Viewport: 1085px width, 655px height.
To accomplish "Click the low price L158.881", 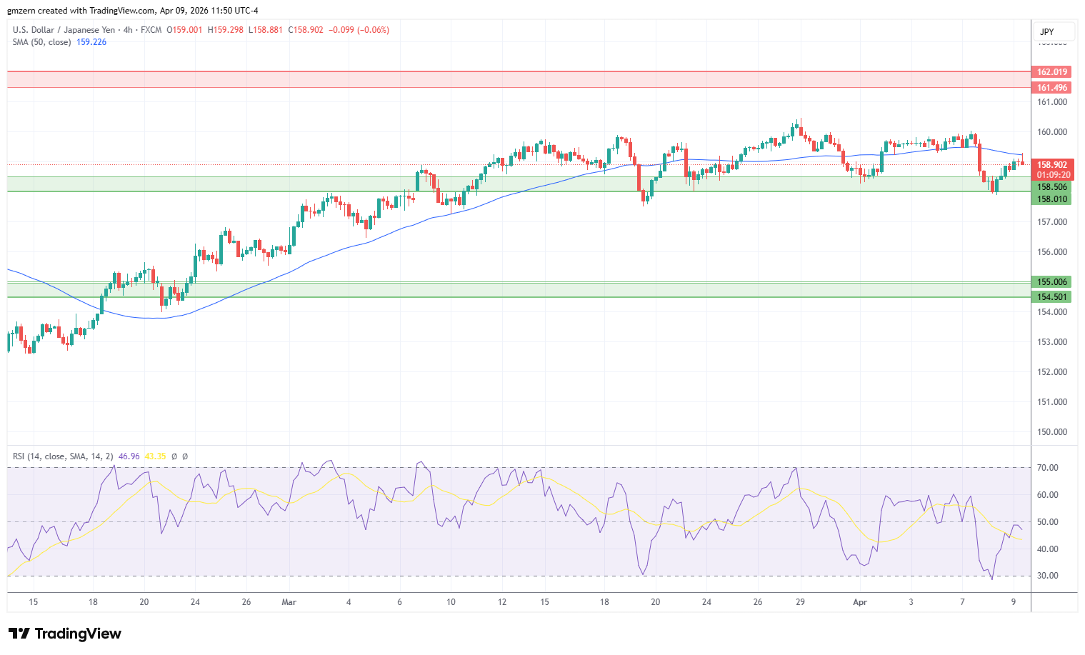I will click(x=266, y=30).
